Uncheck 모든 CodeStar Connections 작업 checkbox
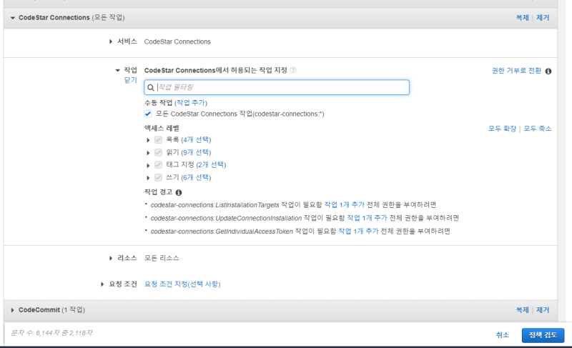The width and height of the screenshot is (572, 348). (x=148, y=114)
